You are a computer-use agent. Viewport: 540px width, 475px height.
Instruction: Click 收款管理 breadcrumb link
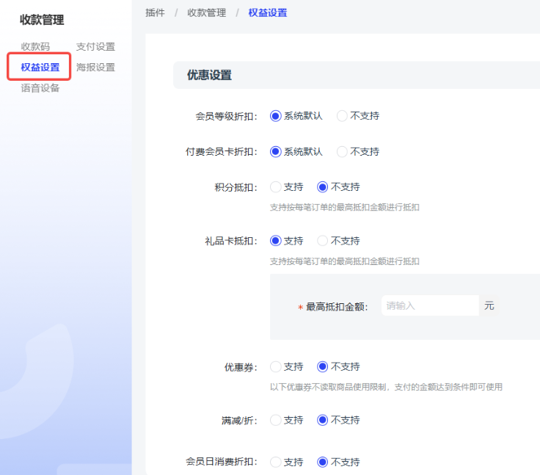(x=206, y=12)
